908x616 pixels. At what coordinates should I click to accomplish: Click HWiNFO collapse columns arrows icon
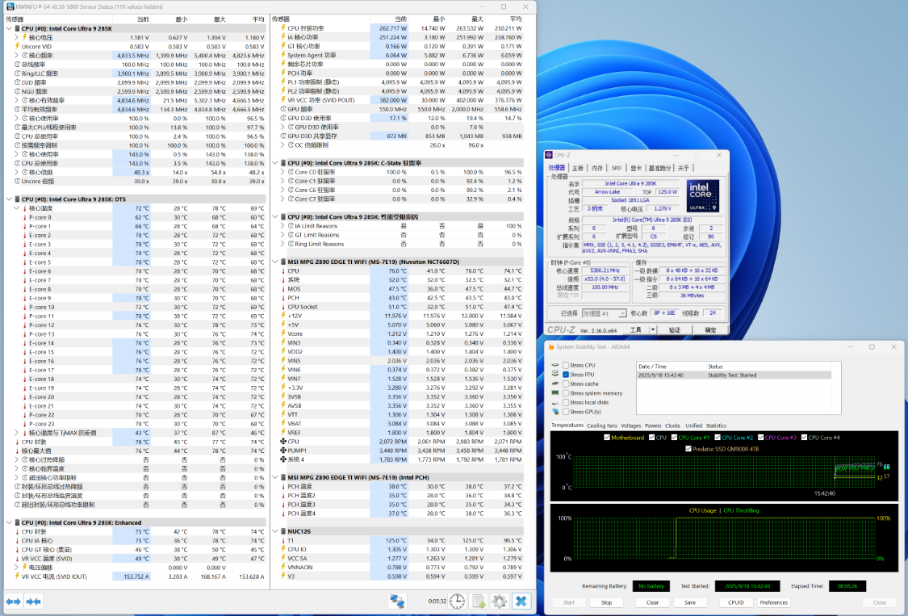click(x=33, y=601)
